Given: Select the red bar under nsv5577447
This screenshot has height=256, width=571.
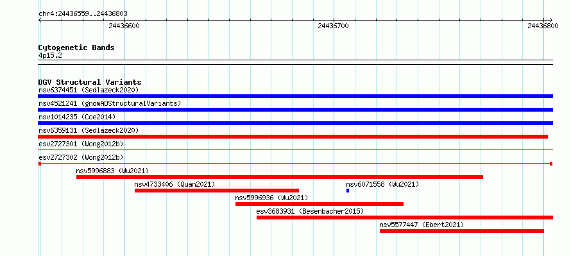Looking at the screenshot, I should point(462,231).
